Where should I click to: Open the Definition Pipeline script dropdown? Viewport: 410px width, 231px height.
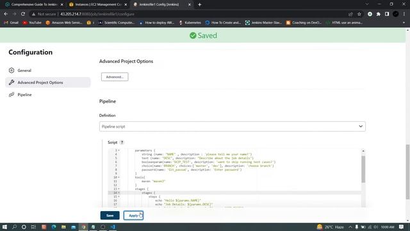pos(232,126)
